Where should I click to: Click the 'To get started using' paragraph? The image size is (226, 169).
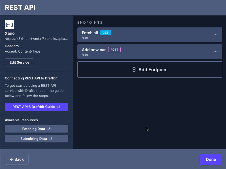[x=34, y=91]
